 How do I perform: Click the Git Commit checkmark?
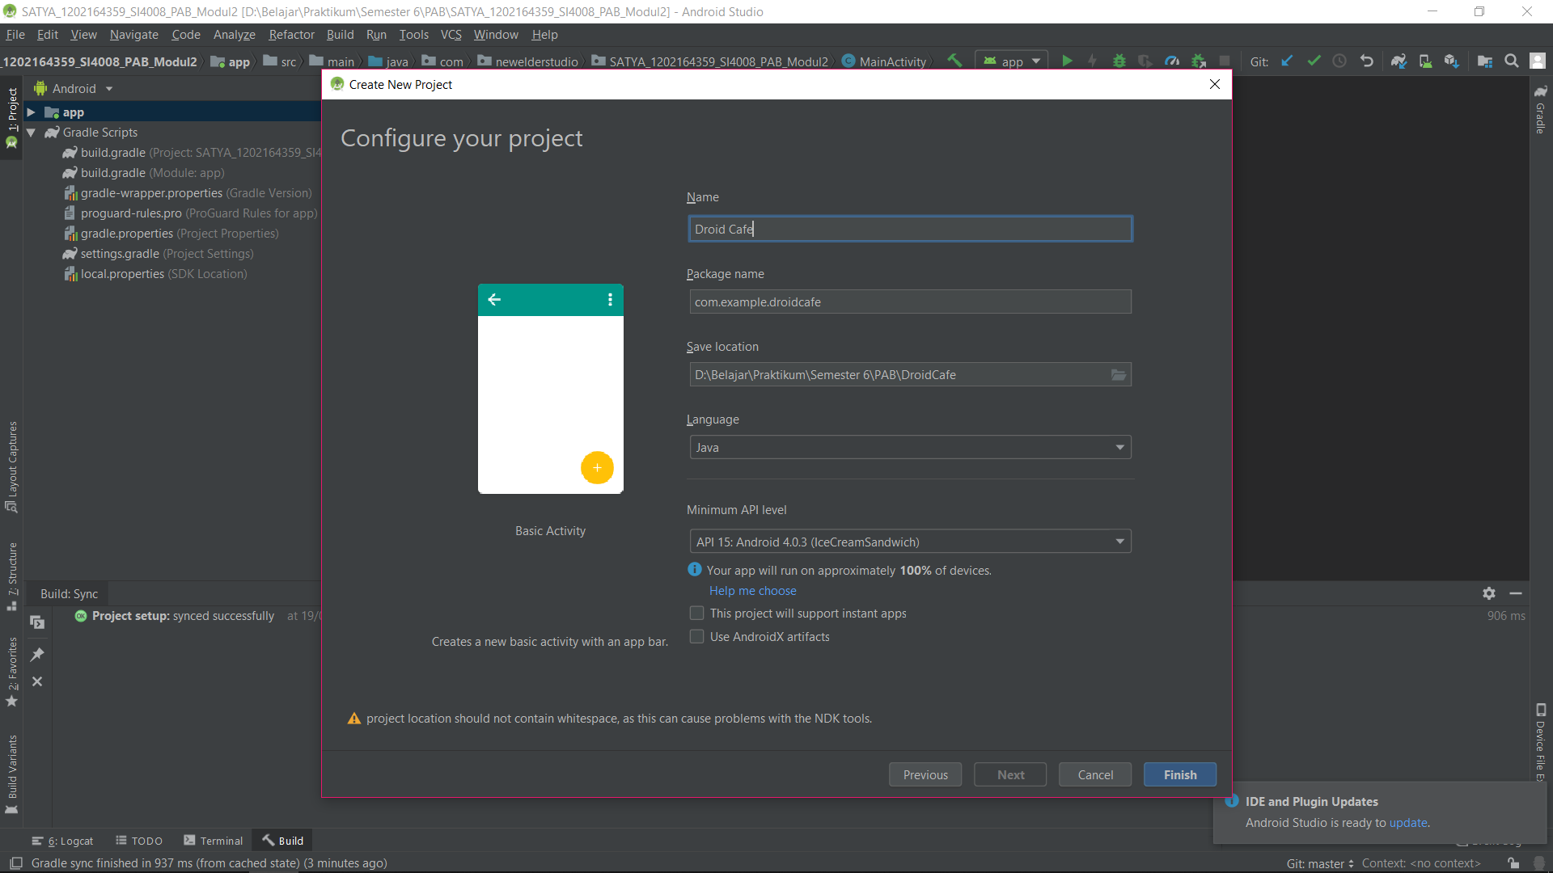(x=1314, y=61)
